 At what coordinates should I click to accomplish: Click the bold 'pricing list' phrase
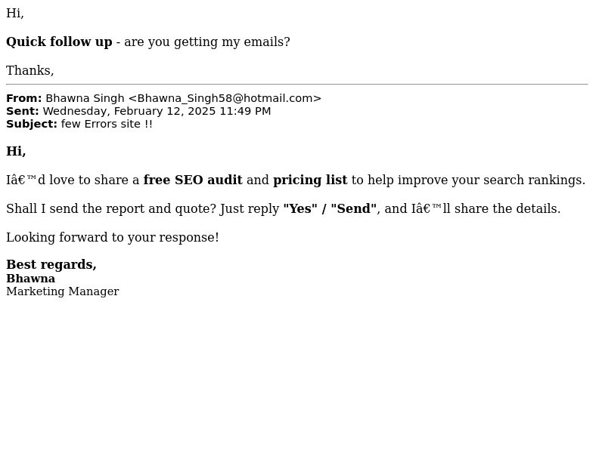click(310, 180)
